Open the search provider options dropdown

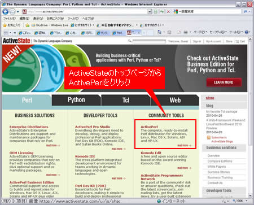249,11
